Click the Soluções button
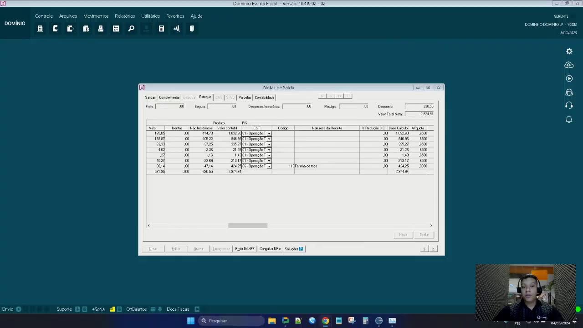Image resolution: width=583 pixels, height=328 pixels. pyautogui.click(x=294, y=249)
